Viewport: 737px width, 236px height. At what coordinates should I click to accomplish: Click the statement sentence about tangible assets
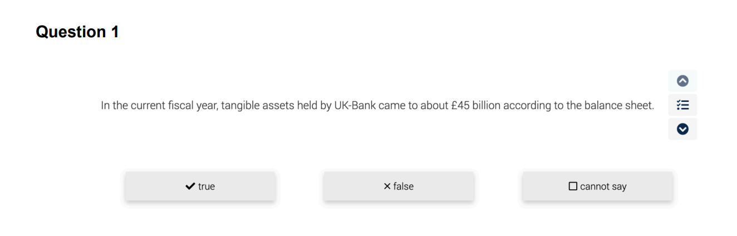tap(377, 105)
